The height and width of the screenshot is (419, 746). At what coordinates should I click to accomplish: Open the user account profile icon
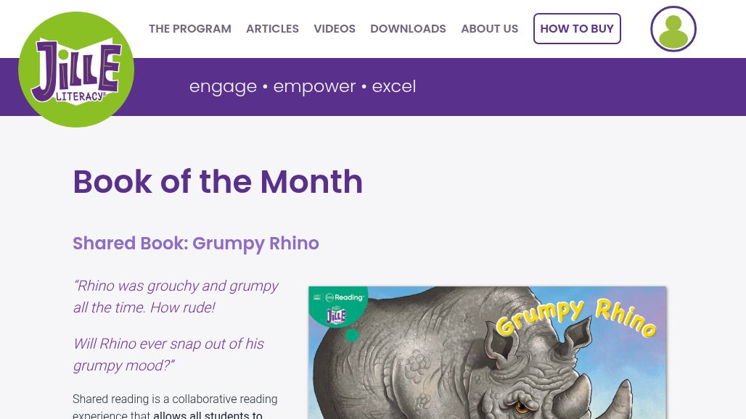(x=673, y=29)
